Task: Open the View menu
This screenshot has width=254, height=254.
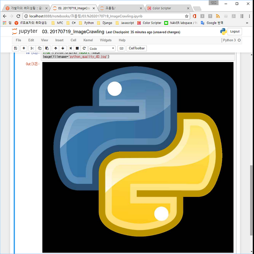Action: click(x=44, y=40)
